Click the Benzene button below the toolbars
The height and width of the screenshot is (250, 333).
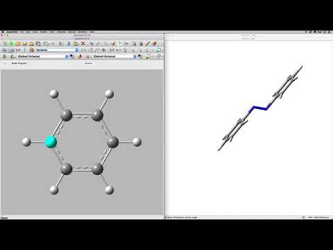(x=88, y=63)
